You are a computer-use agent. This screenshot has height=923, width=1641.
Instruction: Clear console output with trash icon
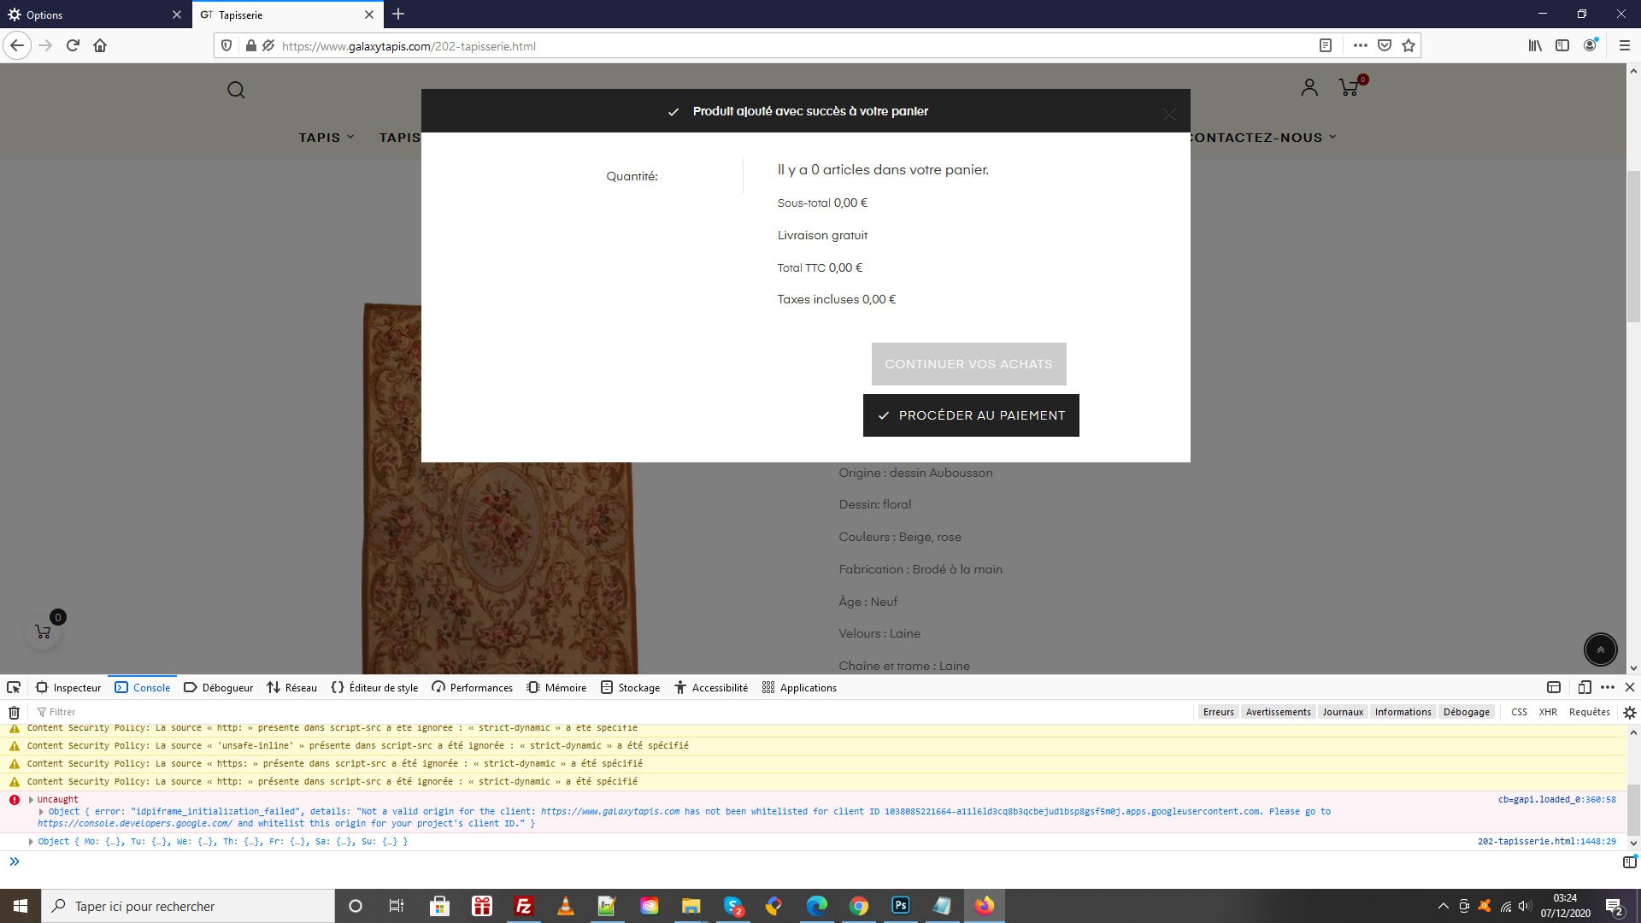click(x=14, y=712)
